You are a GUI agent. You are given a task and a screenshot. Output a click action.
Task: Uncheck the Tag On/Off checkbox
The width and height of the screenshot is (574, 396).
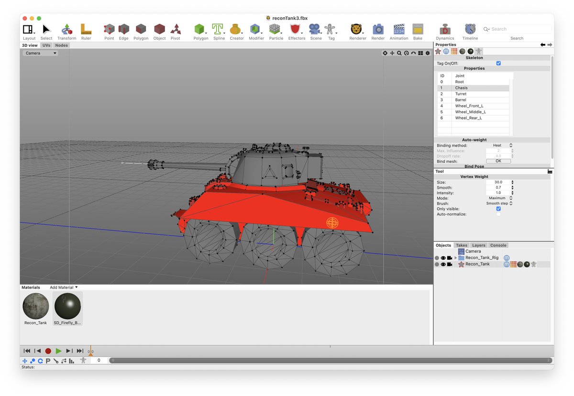coord(498,63)
